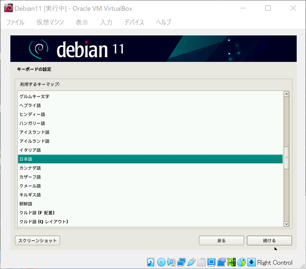The image size is (306, 269).
Task: Click the VirtualBox icon in the title bar
Action: (8, 8)
